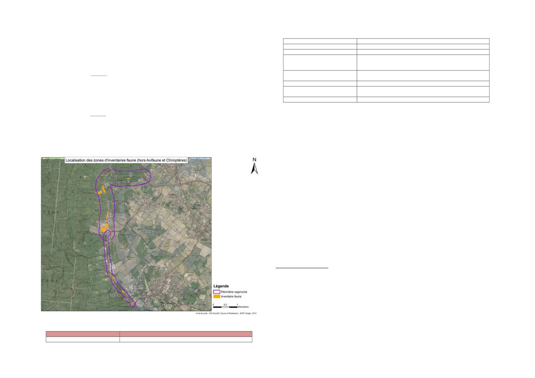The image size is (535, 378).
Task: Select zone marker 7 on the map
Action: point(106,186)
